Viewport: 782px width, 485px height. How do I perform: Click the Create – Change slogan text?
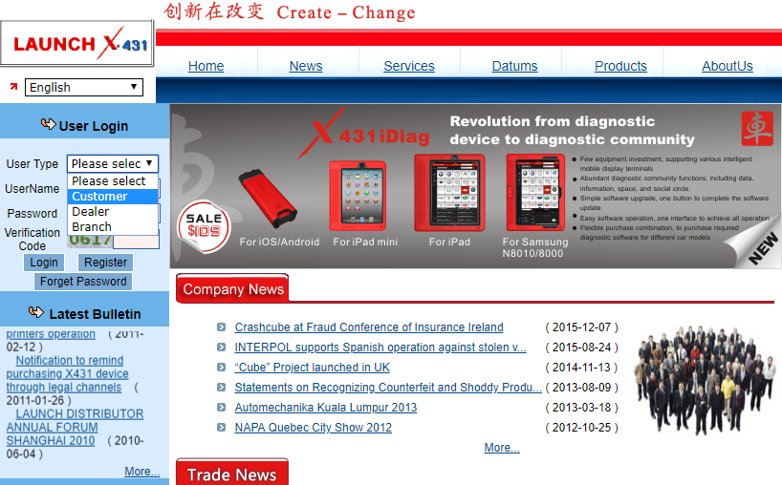click(x=346, y=12)
